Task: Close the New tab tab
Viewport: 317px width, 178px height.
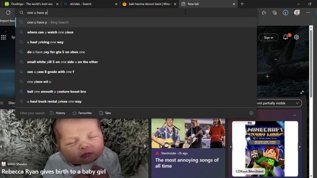Action: [x=234, y=4]
